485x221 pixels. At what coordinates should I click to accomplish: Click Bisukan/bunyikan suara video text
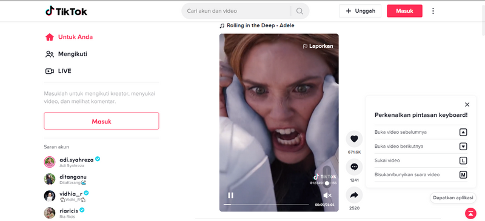(x=407, y=175)
